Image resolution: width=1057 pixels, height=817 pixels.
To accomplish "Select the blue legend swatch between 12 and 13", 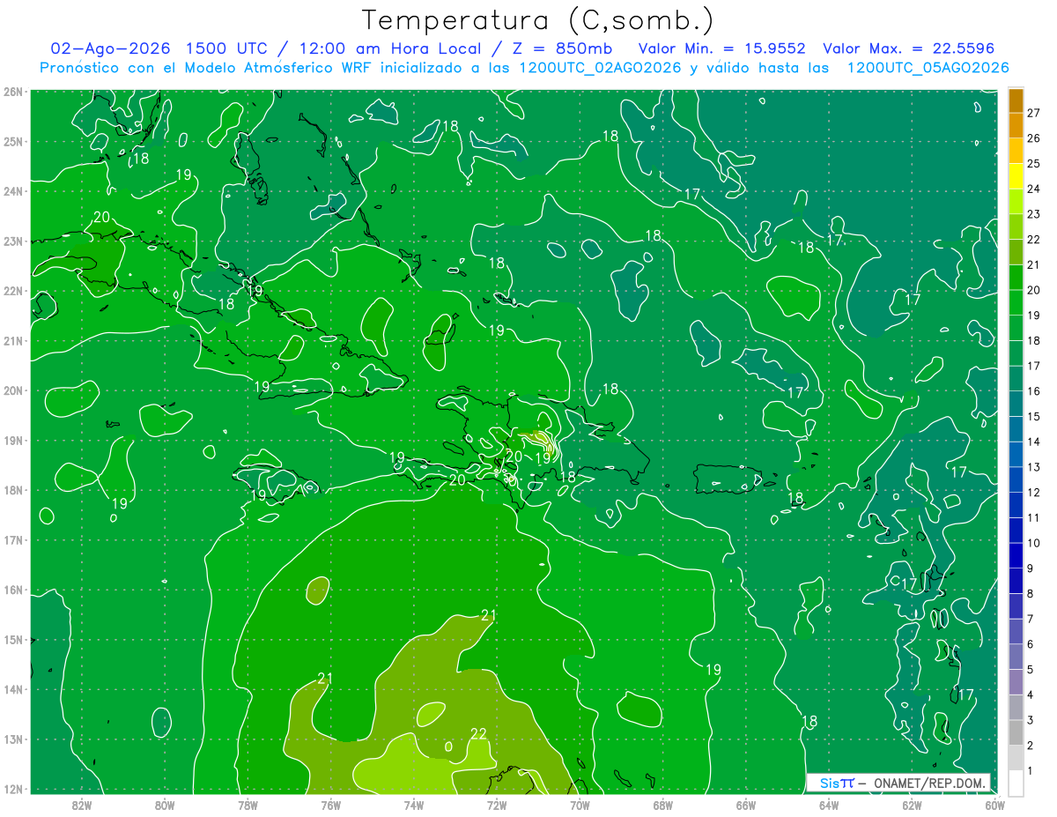I will click(1016, 479).
